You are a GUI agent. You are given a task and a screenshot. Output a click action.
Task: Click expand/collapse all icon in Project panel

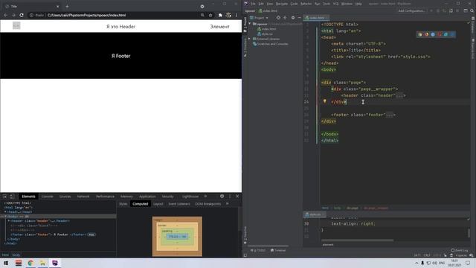pyautogui.click(x=285, y=18)
